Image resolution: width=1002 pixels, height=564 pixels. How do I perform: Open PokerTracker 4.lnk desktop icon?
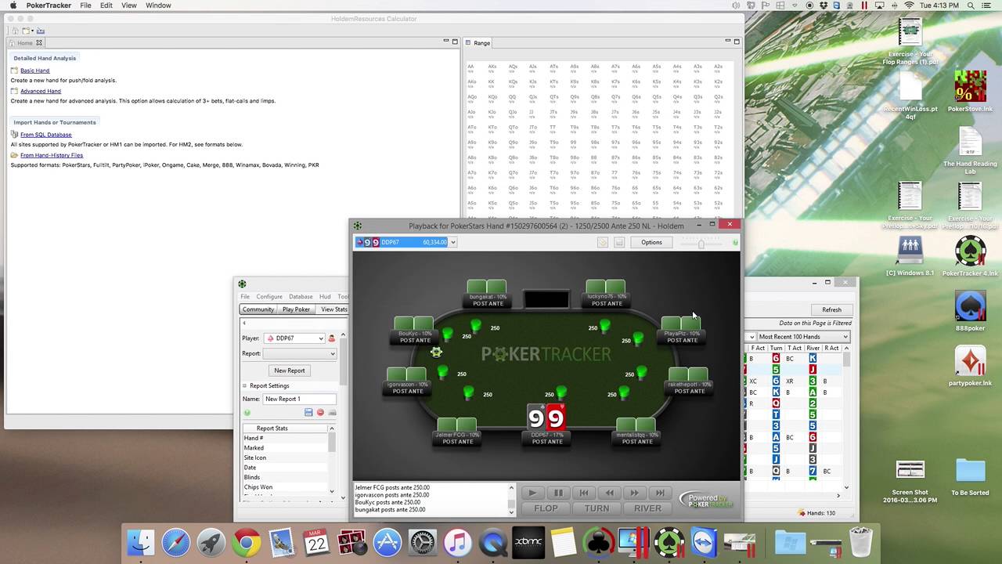[x=970, y=256]
